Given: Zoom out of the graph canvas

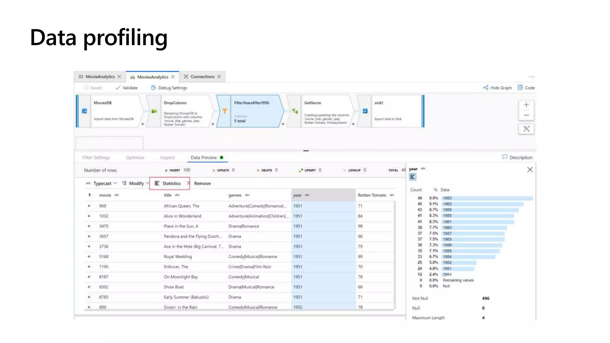Looking at the screenshot, I should click(x=526, y=115).
